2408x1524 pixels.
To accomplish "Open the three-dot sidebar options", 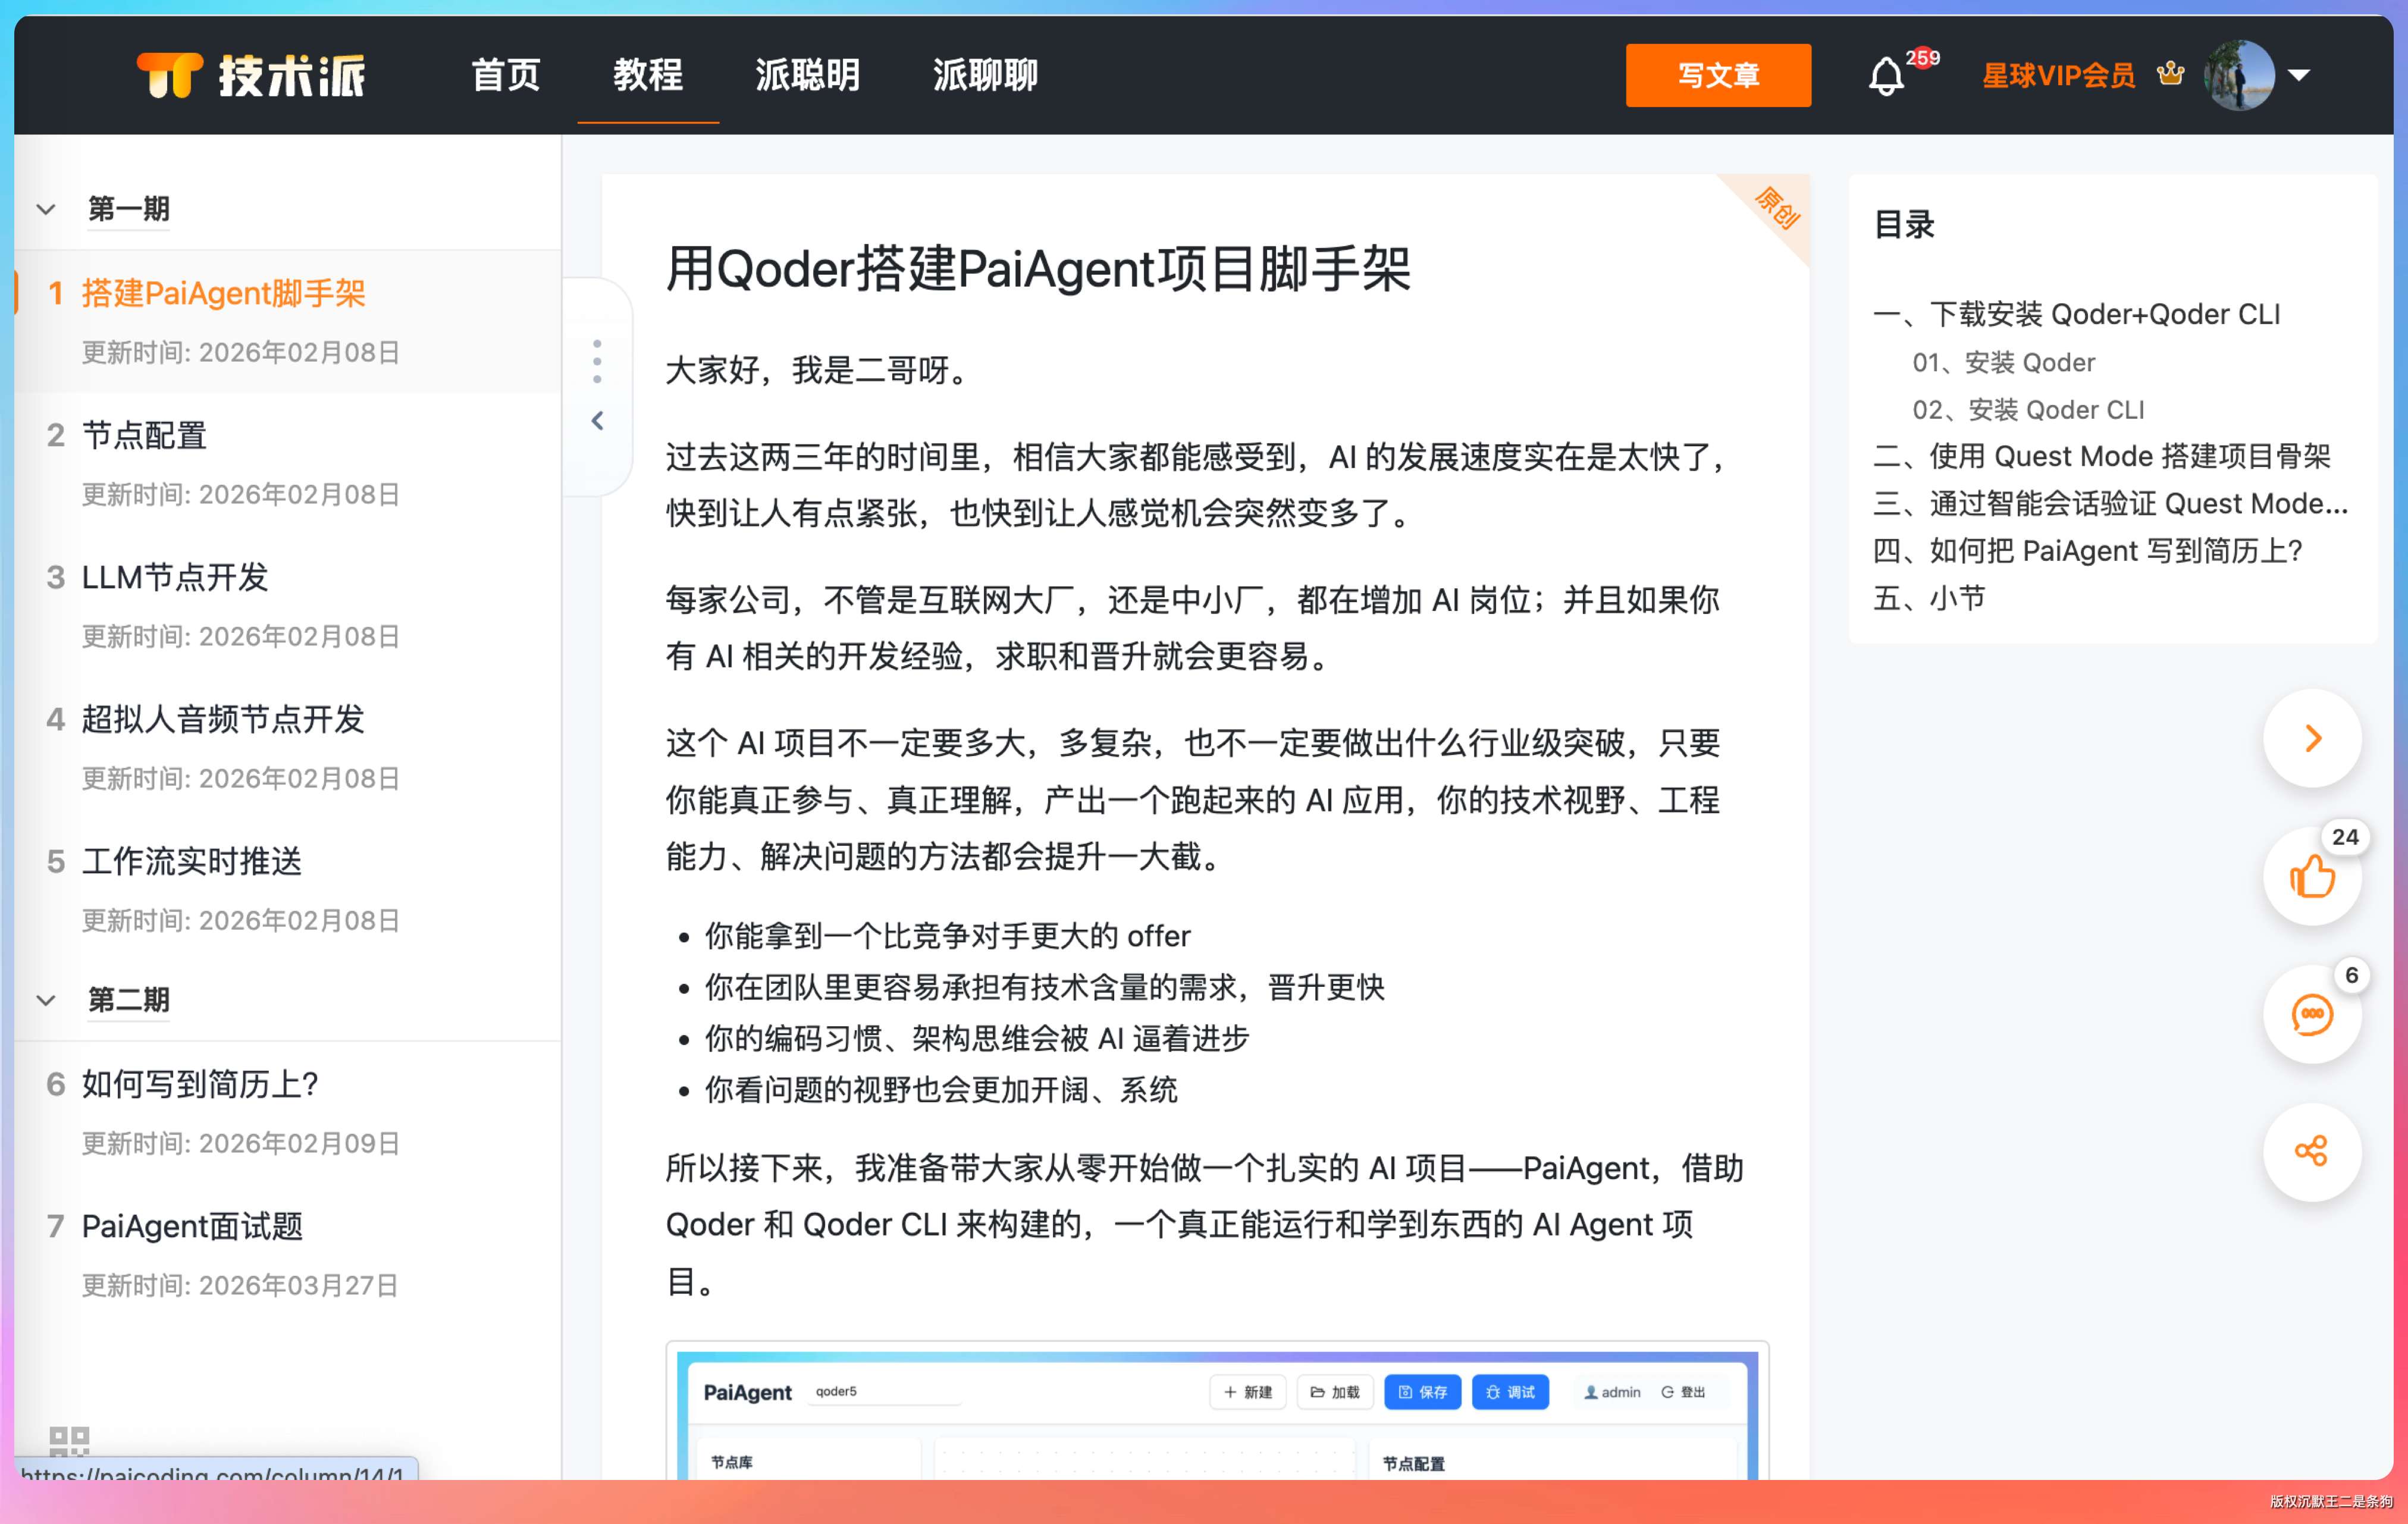I will click(x=597, y=361).
